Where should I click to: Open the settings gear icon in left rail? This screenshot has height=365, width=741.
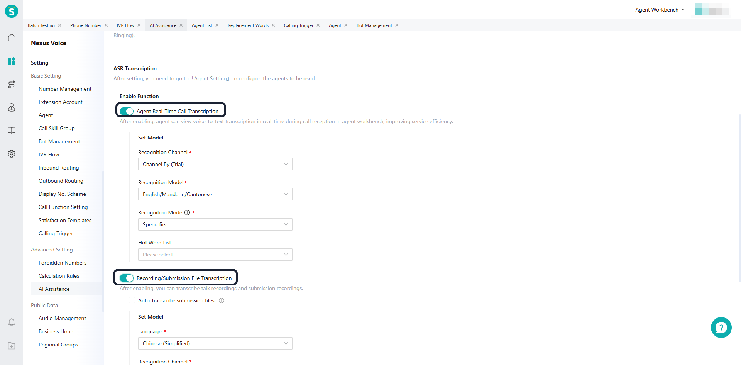click(12, 154)
